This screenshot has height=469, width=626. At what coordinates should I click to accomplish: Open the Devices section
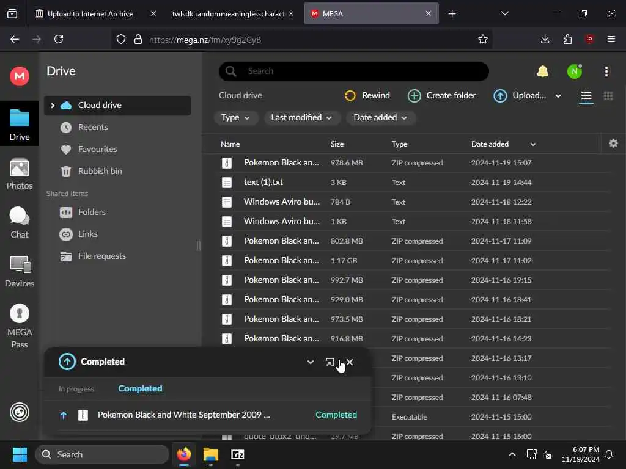coord(20,272)
